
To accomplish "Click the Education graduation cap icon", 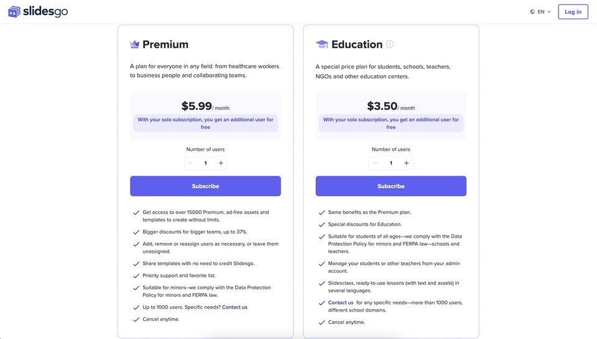I will (322, 45).
